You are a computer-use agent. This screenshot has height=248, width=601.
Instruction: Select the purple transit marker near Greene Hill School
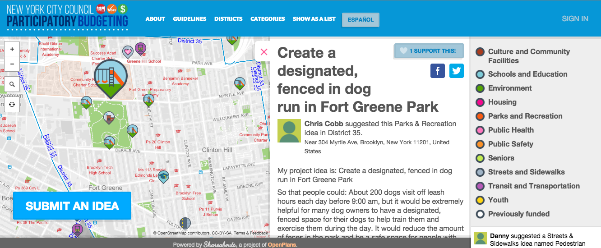[140, 48]
